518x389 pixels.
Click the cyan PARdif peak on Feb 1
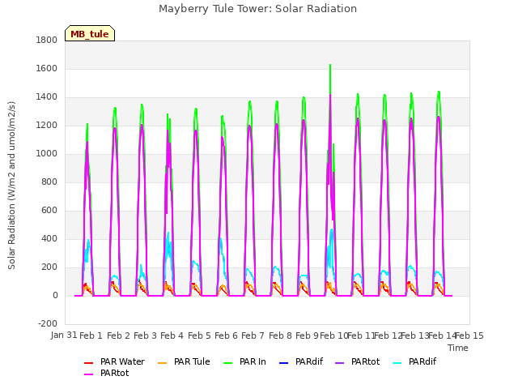[88, 241]
